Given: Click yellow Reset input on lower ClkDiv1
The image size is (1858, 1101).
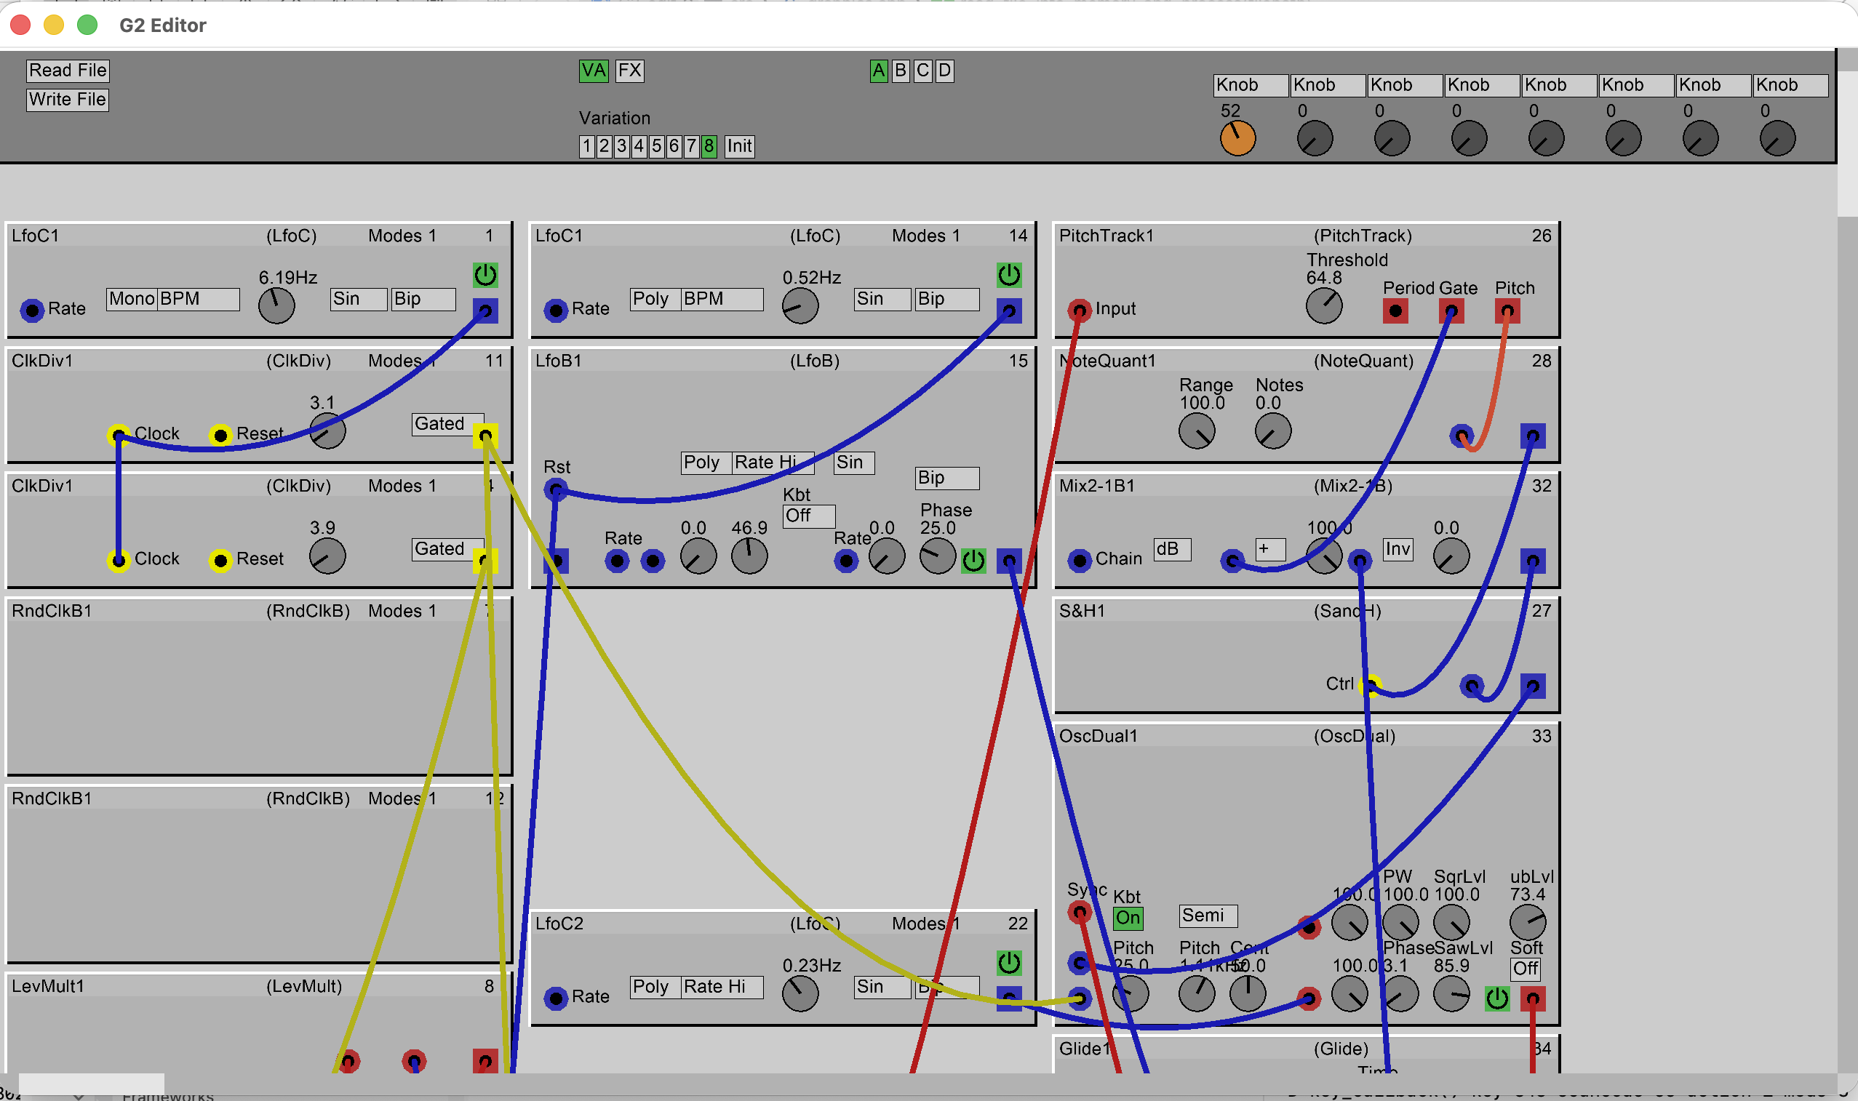Looking at the screenshot, I should 220,560.
